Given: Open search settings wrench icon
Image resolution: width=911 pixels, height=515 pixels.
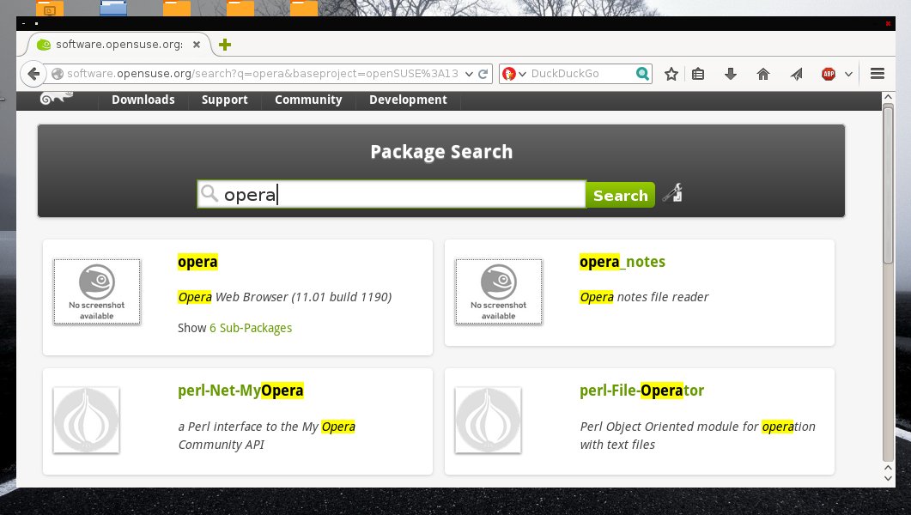Looking at the screenshot, I should tap(672, 193).
